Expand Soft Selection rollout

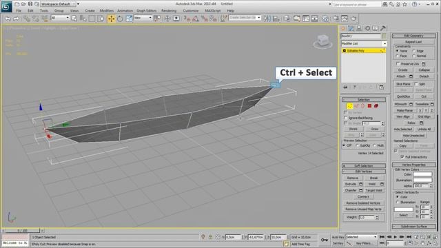click(x=364, y=165)
